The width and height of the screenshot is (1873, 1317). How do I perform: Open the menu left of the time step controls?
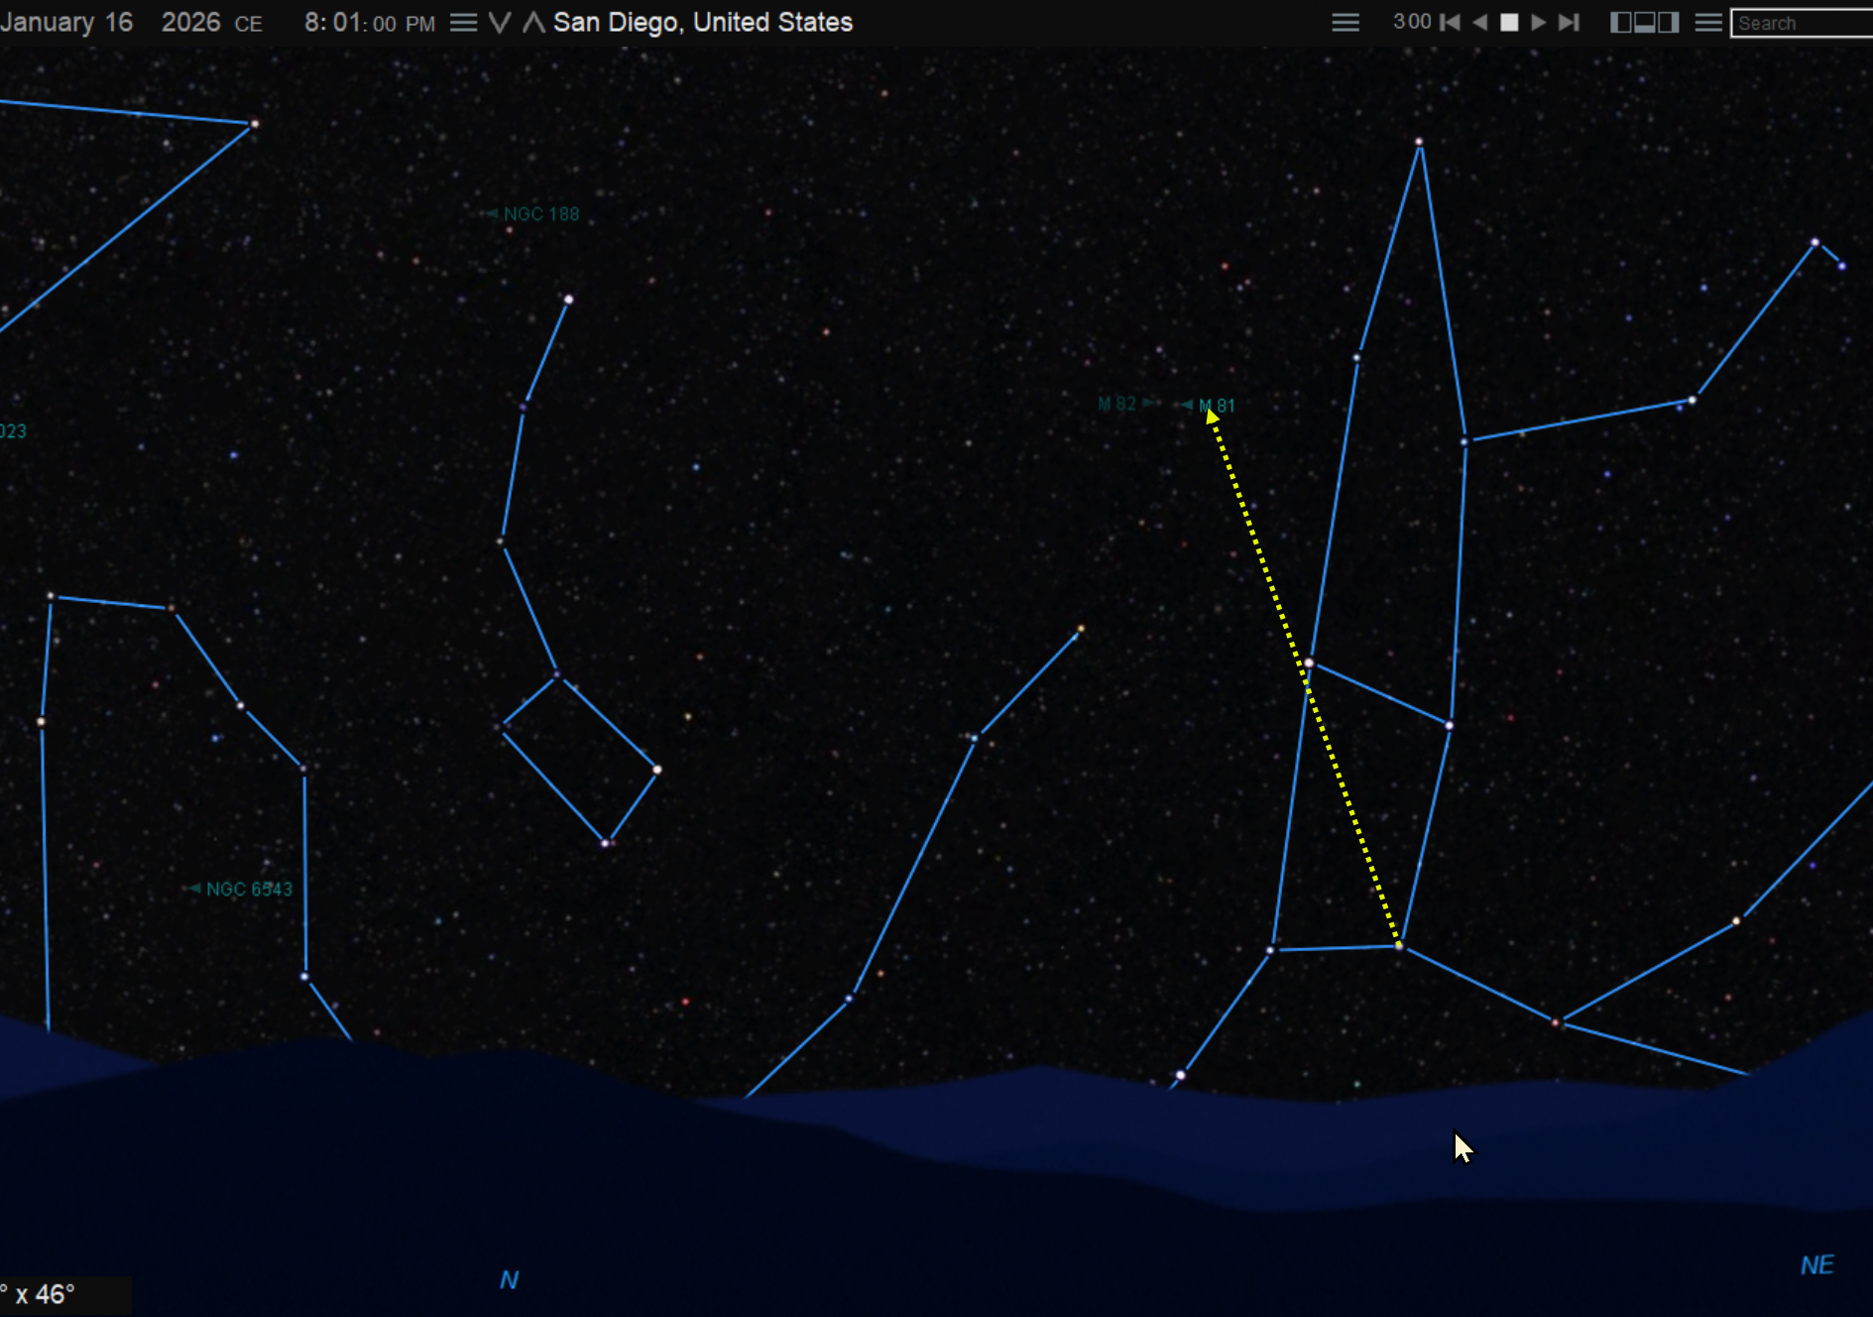(x=1346, y=21)
